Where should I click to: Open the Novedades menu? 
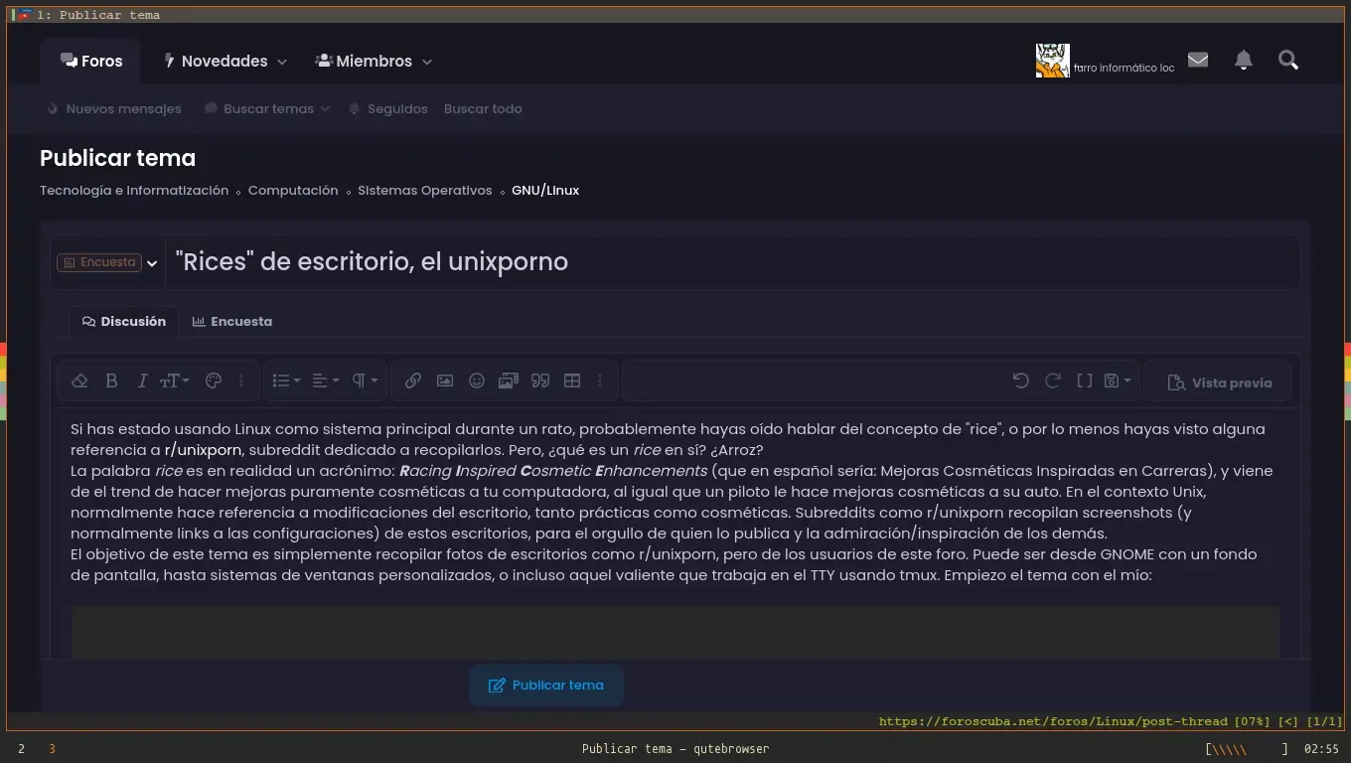pyautogui.click(x=215, y=61)
